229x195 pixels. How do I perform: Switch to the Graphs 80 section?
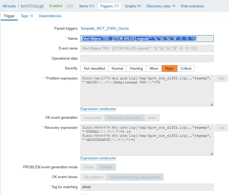pos(133,6)
